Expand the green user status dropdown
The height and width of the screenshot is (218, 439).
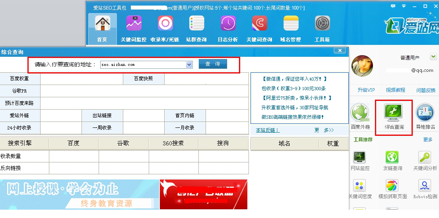tap(433, 57)
